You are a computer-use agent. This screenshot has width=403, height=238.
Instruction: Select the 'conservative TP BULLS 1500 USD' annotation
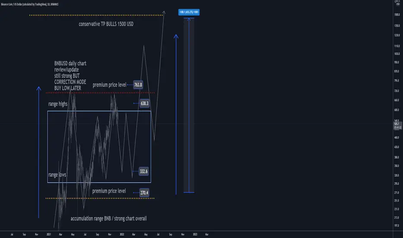[x=106, y=24]
